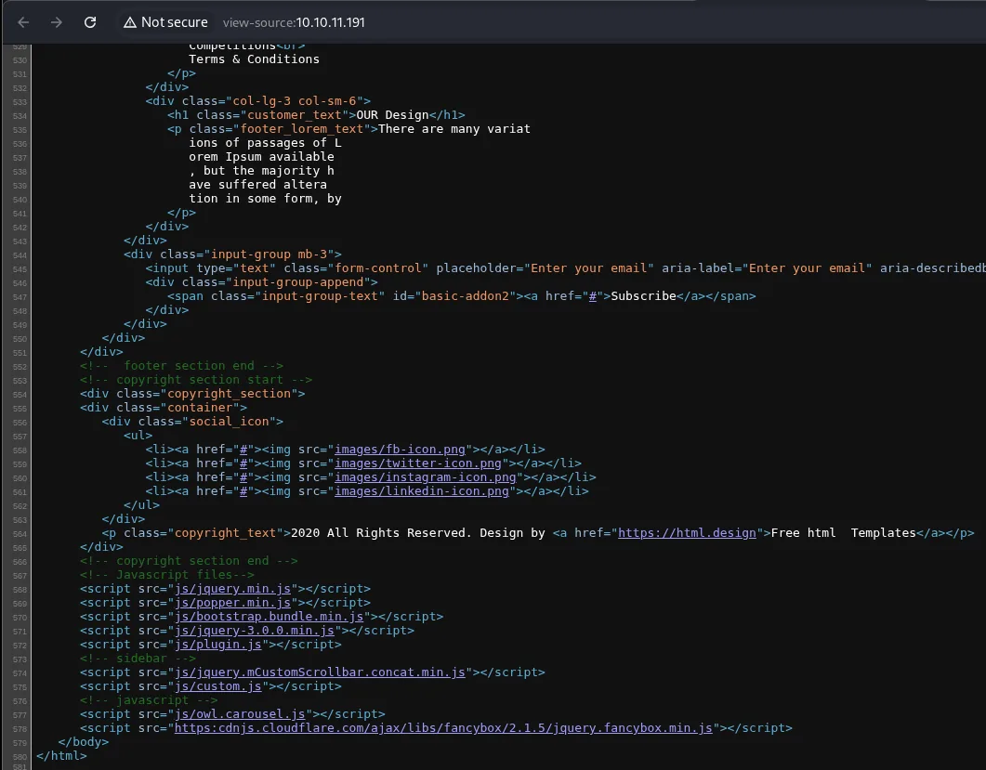Click the "customer_text" class value
Image resolution: width=986 pixels, height=770 pixels.
[x=295, y=115]
